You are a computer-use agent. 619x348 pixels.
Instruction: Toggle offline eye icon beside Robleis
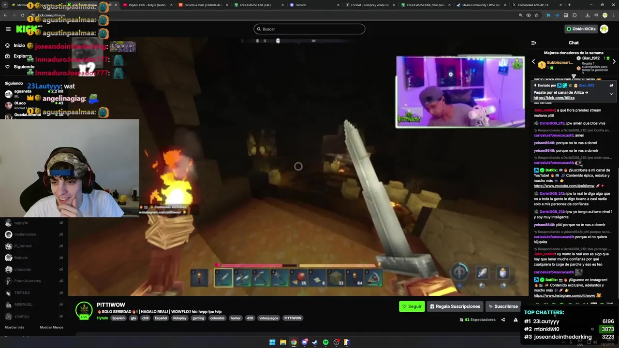tap(61, 258)
